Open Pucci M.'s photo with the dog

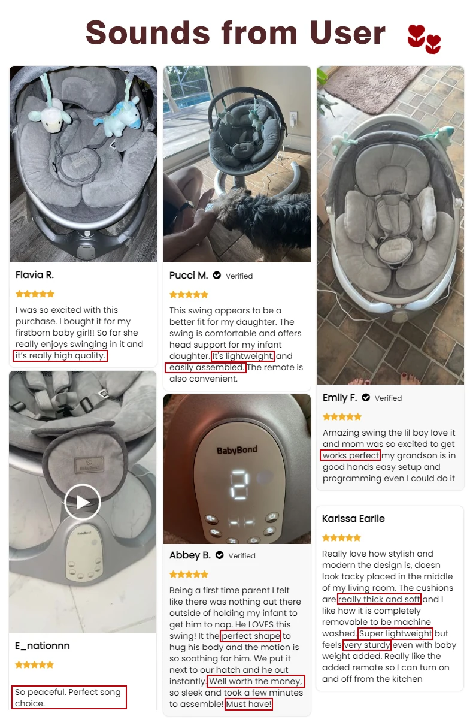pyautogui.click(x=237, y=164)
